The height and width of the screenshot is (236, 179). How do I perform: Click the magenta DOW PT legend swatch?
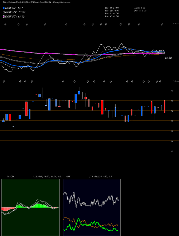tap(4, 16)
